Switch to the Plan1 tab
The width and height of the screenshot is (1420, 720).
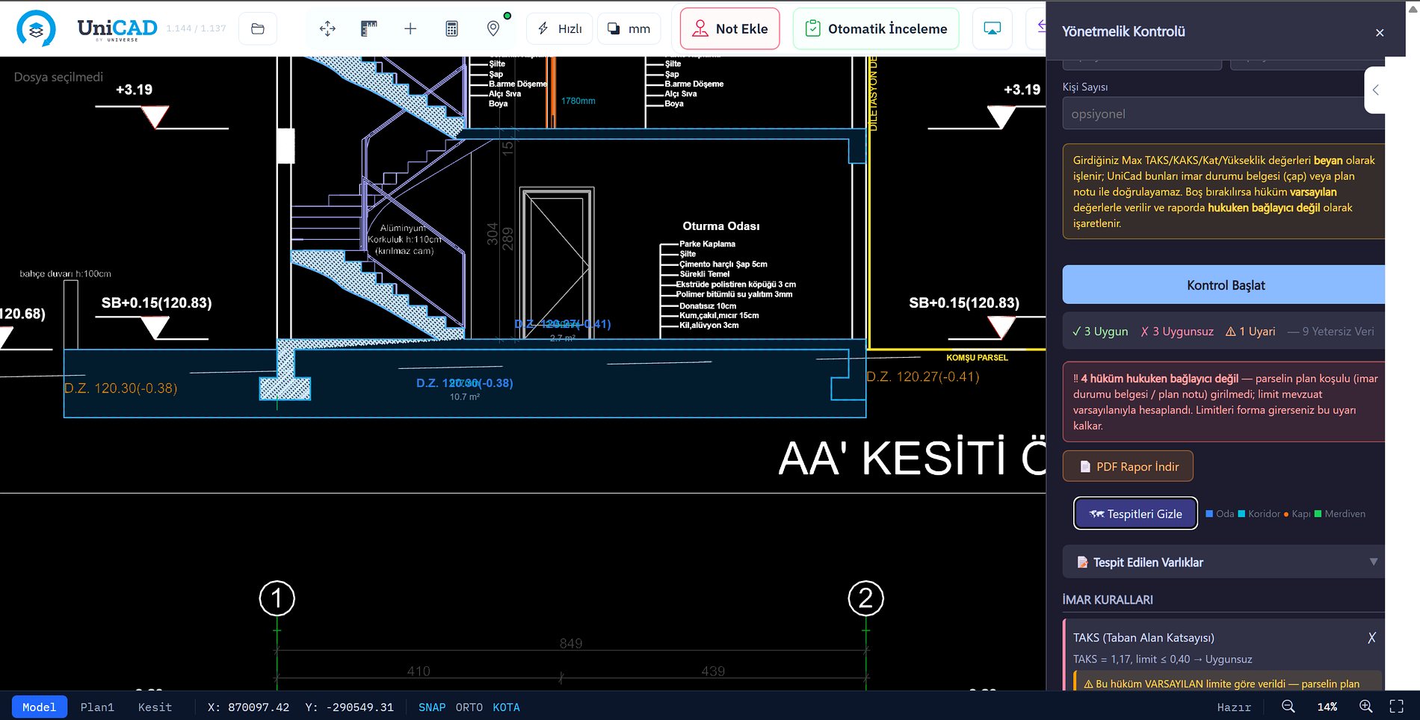(x=97, y=707)
